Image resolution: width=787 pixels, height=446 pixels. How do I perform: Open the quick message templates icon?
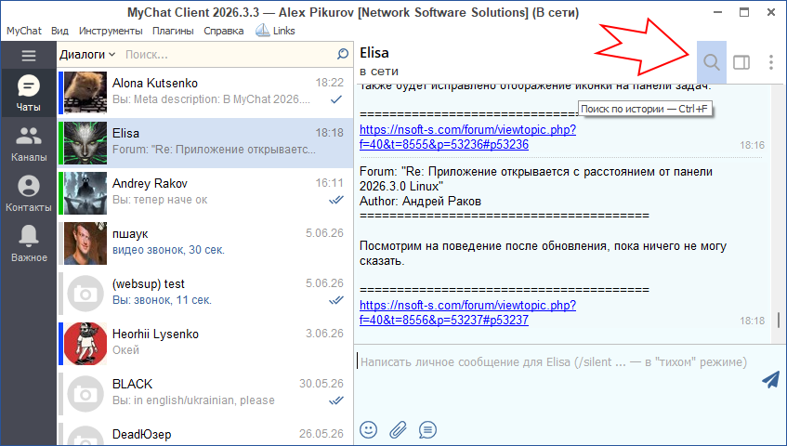(427, 429)
